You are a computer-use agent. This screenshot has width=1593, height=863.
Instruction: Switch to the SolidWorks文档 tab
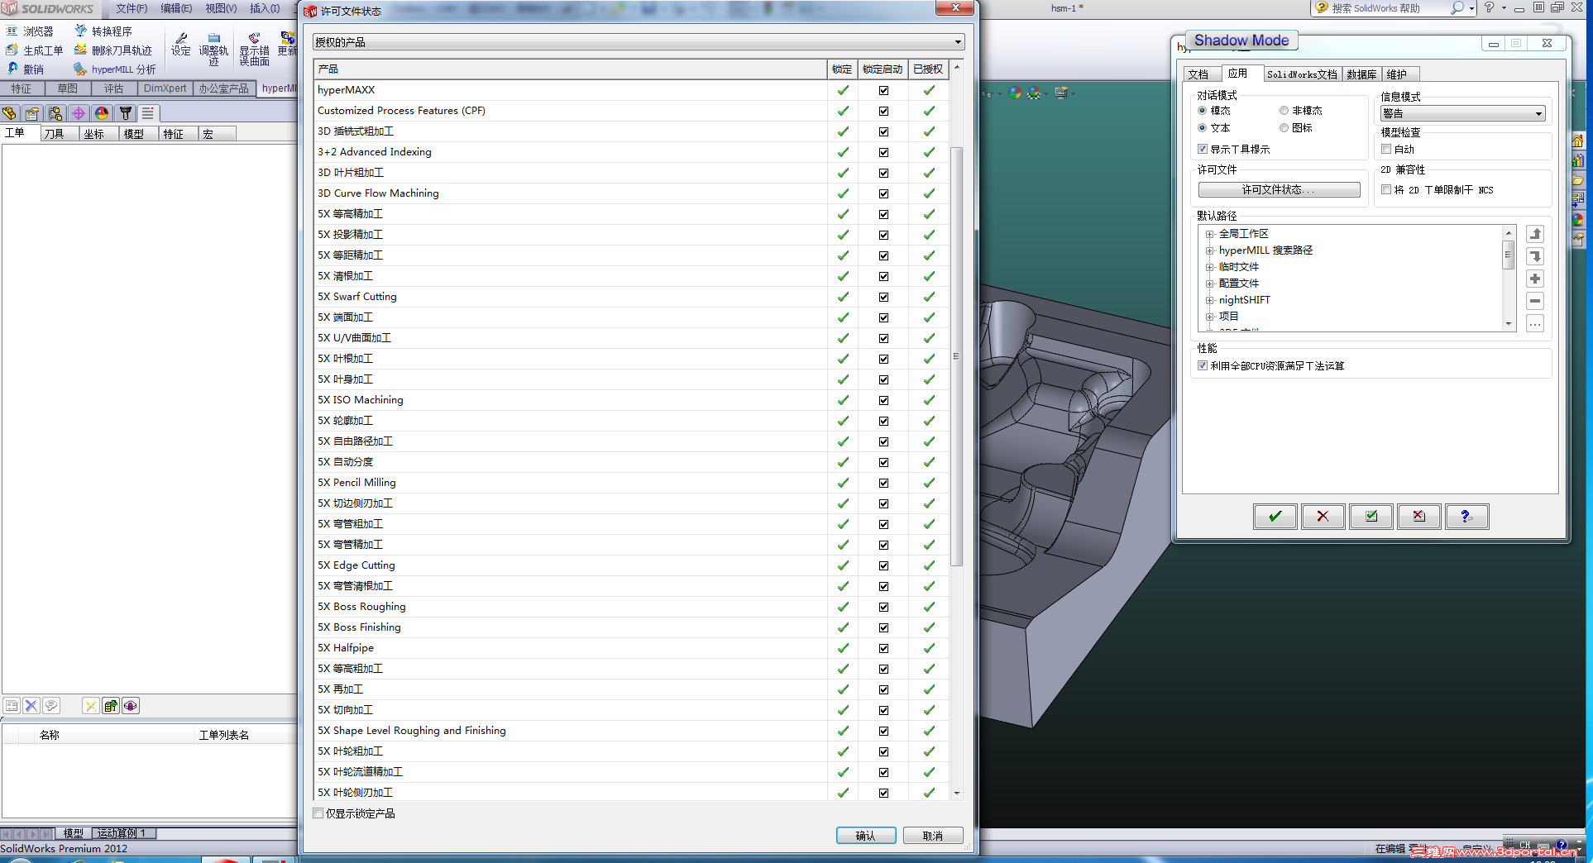coord(1302,74)
